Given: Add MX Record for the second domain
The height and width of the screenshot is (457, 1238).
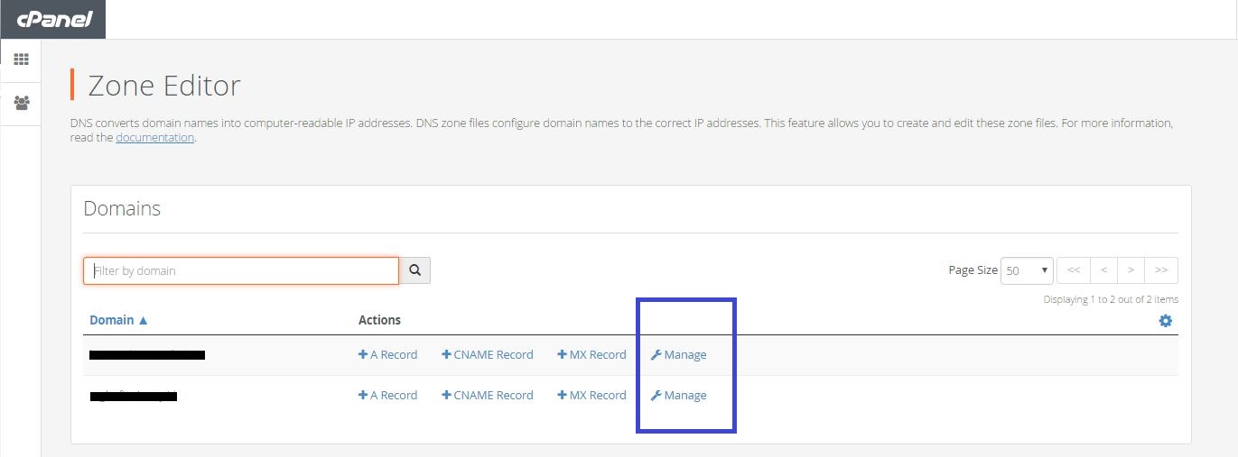Looking at the screenshot, I should coord(592,396).
